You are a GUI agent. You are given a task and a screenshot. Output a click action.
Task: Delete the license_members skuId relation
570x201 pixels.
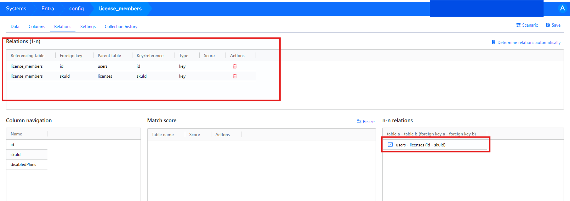234,76
